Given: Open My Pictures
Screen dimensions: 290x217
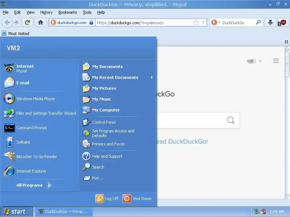Looking at the screenshot, I should tap(118, 88).
